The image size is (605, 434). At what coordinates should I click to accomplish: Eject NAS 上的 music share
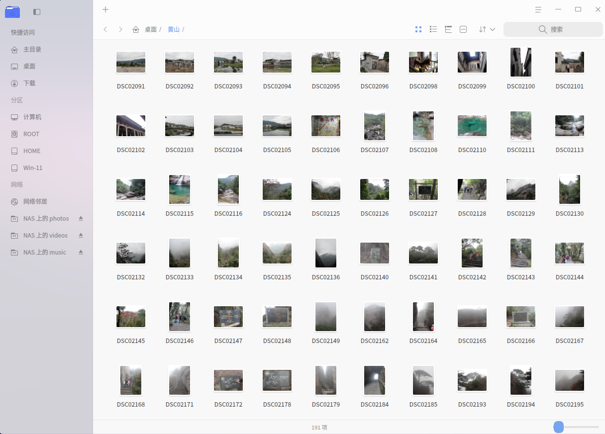(x=81, y=252)
